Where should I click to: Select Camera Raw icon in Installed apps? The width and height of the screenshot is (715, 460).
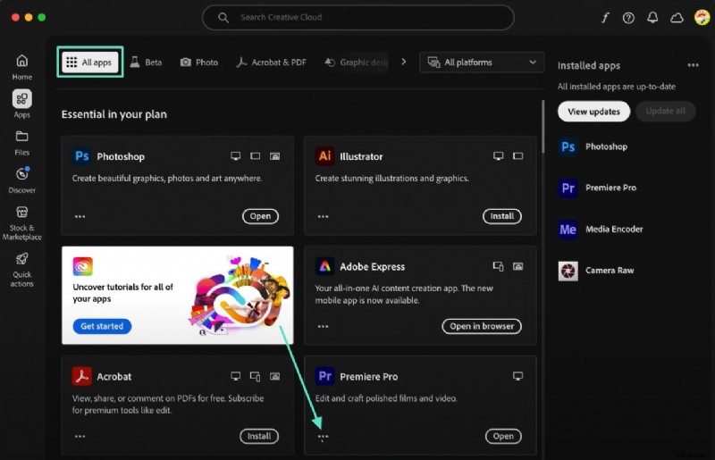tap(568, 271)
